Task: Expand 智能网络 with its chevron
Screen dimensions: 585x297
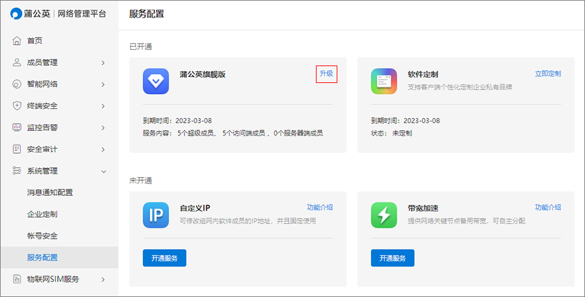Action: tap(103, 84)
